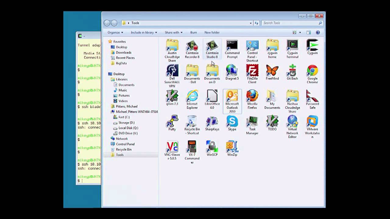Launch the Skype shortcut
The height and width of the screenshot is (219, 390).
(232, 123)
